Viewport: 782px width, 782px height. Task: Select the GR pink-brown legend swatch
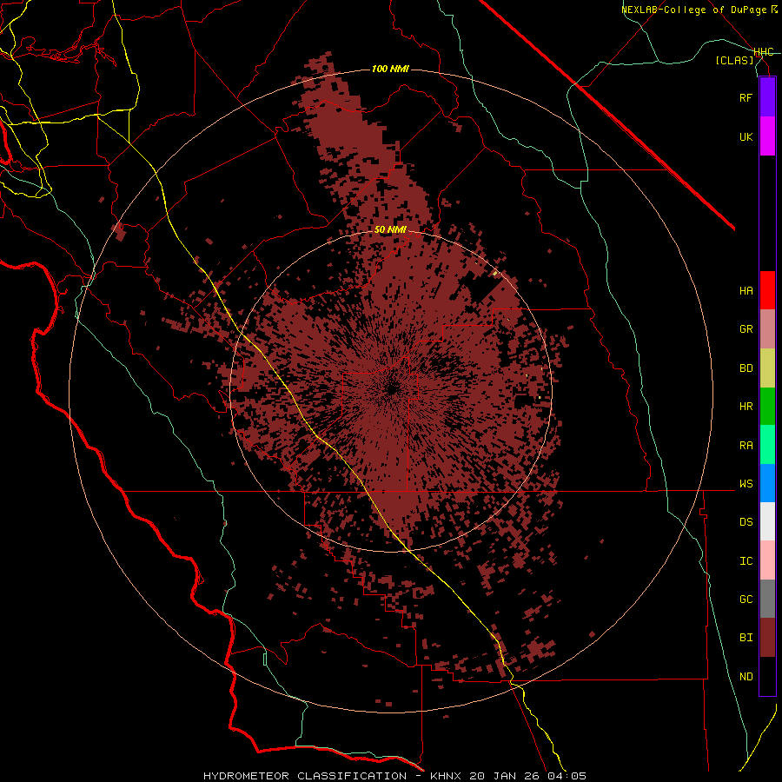coord(767,329)
